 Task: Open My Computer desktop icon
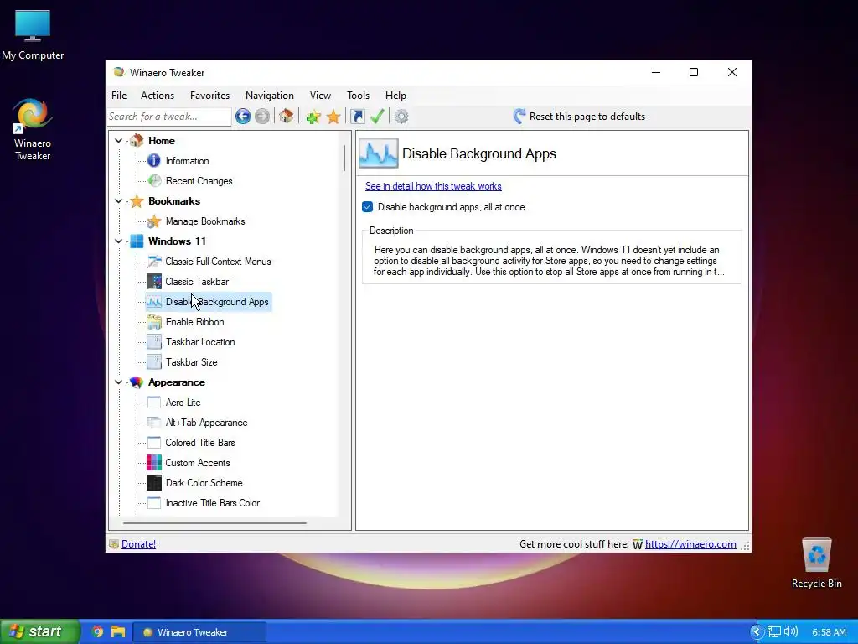[33, 25]
